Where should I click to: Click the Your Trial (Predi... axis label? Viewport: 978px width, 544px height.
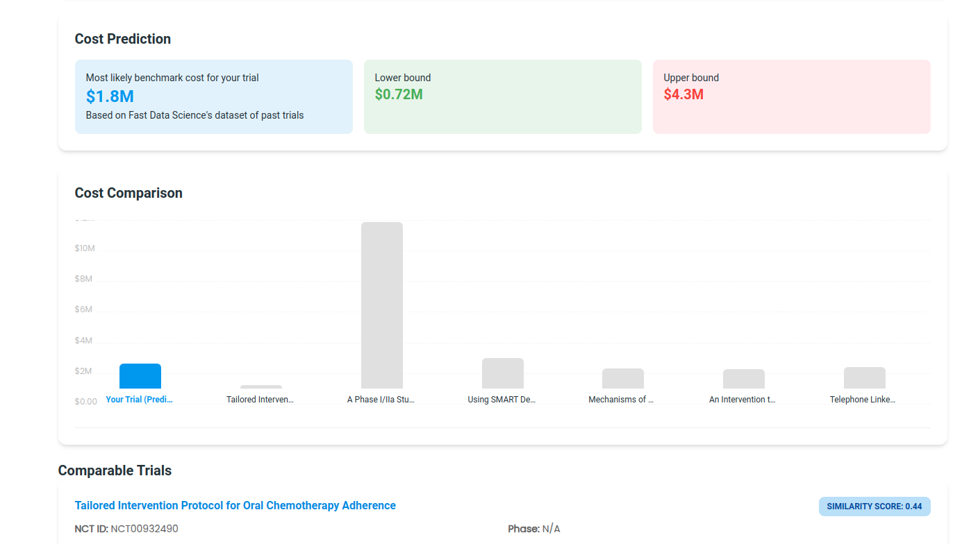pyautogui.click(x=139, y=399)
